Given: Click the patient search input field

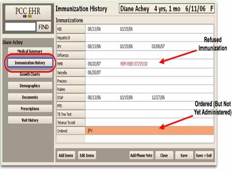Looking at the screenshot, I should [x=20, y=26].
